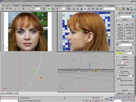Select the Spline sub-object selection icon
136x102 pixels.
[128, 62]
